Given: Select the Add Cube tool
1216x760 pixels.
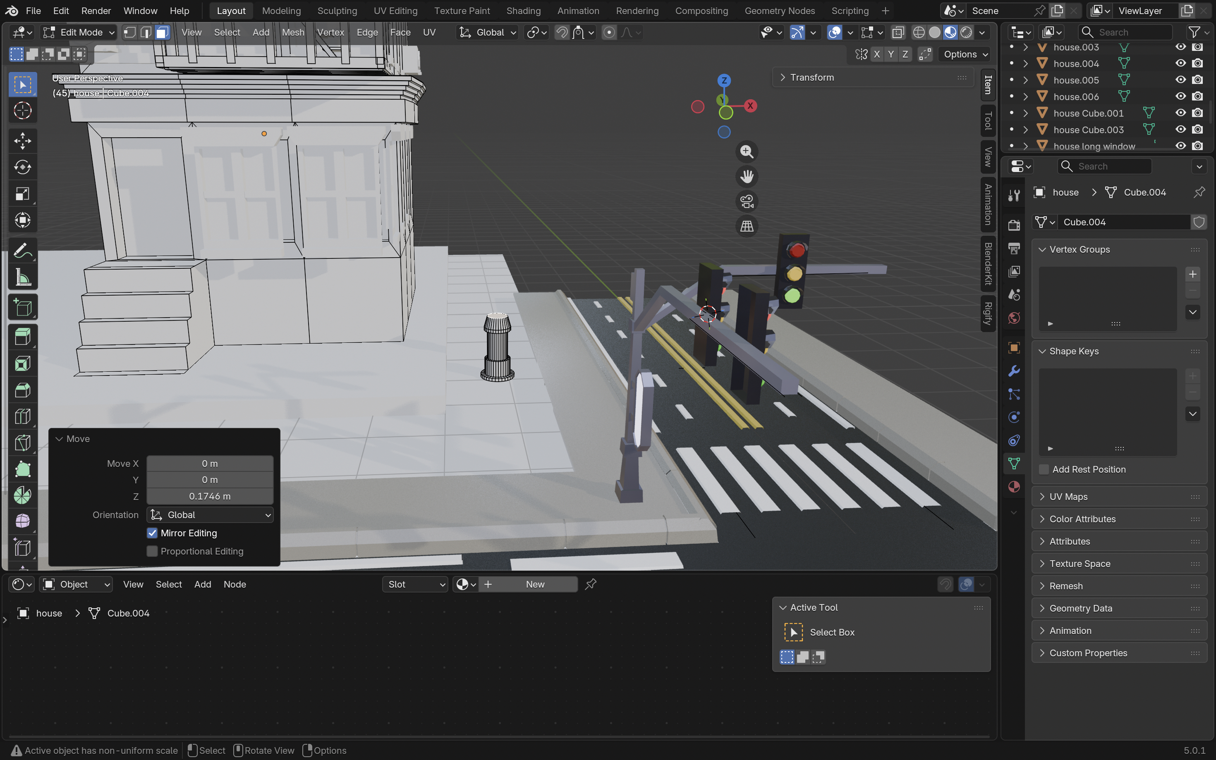Looking at the screenshot, I should click(x=23, y=307).
